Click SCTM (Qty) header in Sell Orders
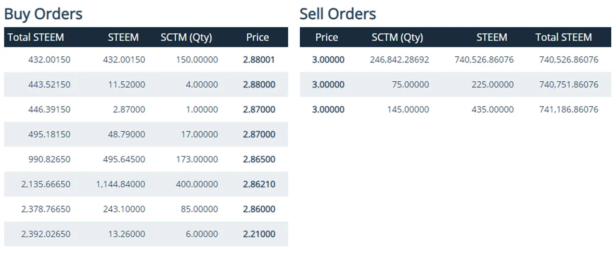This screenshot has width=616, height=254. (397, 38)
